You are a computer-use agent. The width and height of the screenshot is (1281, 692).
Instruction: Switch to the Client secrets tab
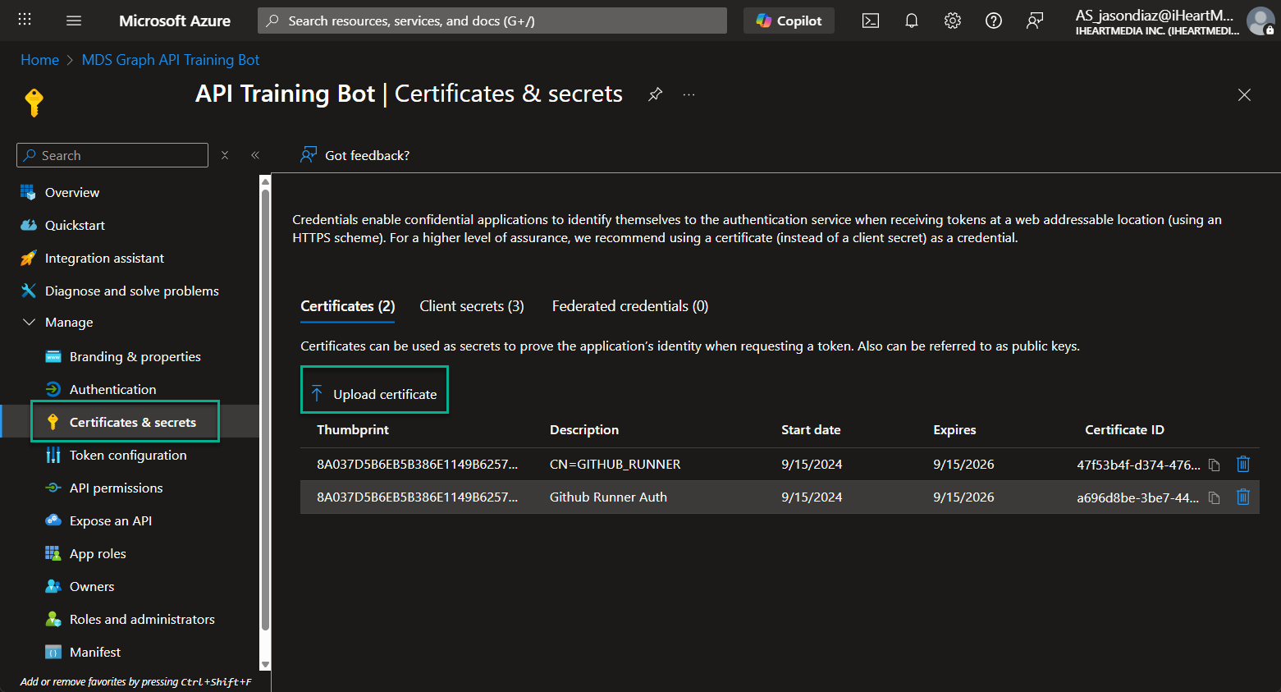(471, 305)
